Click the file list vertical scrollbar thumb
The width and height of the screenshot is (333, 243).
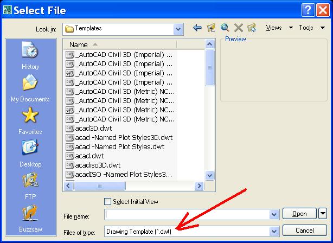209,68
